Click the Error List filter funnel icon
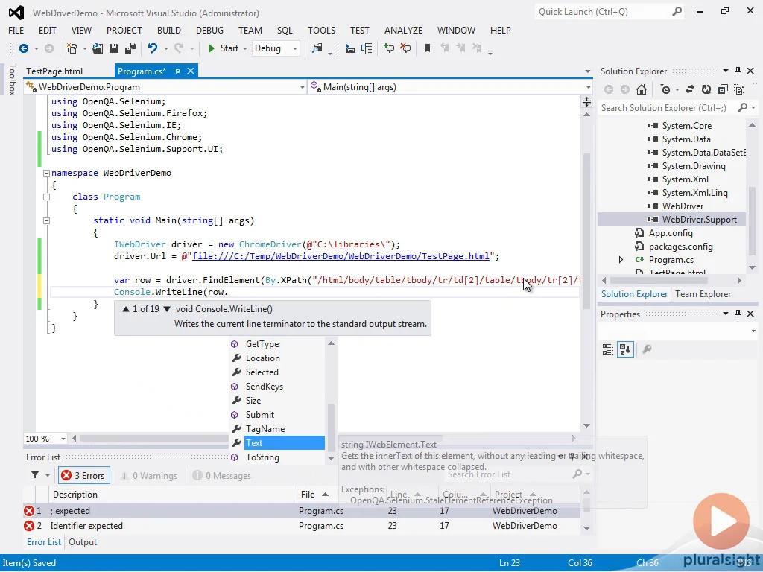Image resolution: width=763 pixels, height=572 pixels. [x=35, y=475]
